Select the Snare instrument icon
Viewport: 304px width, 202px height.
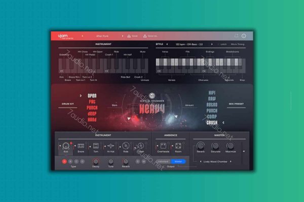(x=81, y=146)
